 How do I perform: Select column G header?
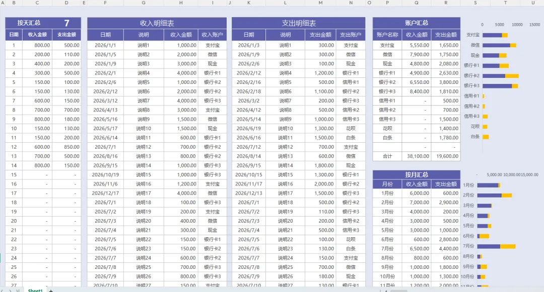(x=143, y=3)
